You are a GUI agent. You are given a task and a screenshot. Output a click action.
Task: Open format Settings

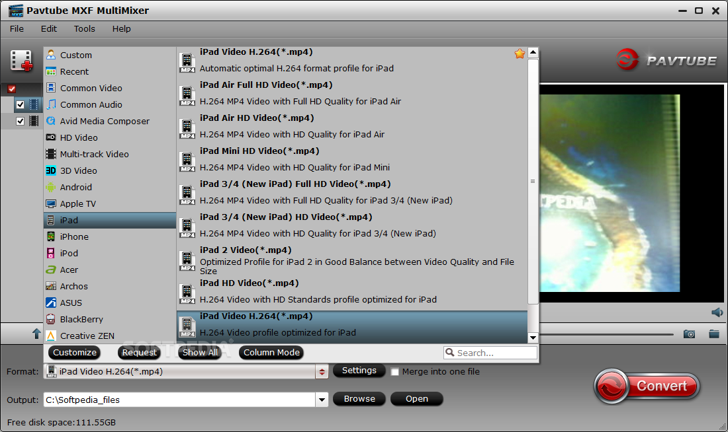click(359, 371)
